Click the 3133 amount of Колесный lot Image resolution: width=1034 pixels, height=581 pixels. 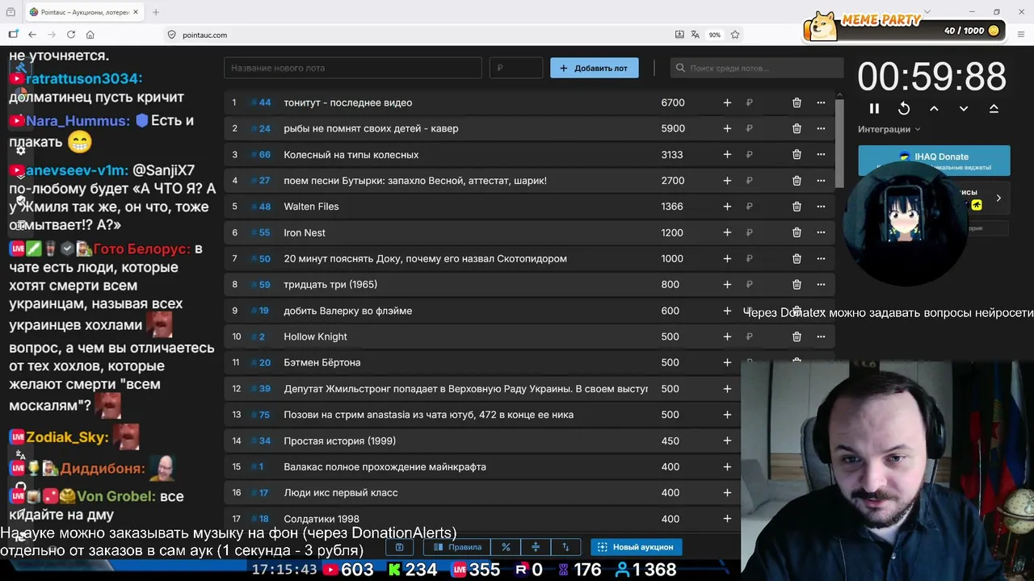672,154
